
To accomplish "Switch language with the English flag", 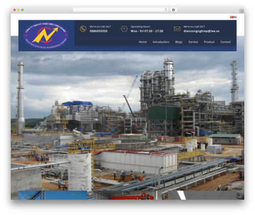I will tap(235, 17).
